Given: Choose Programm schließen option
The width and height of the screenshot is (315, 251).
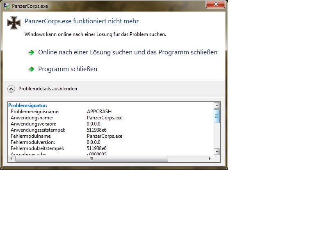Looking at the screenshot, I should pos(68,69).
